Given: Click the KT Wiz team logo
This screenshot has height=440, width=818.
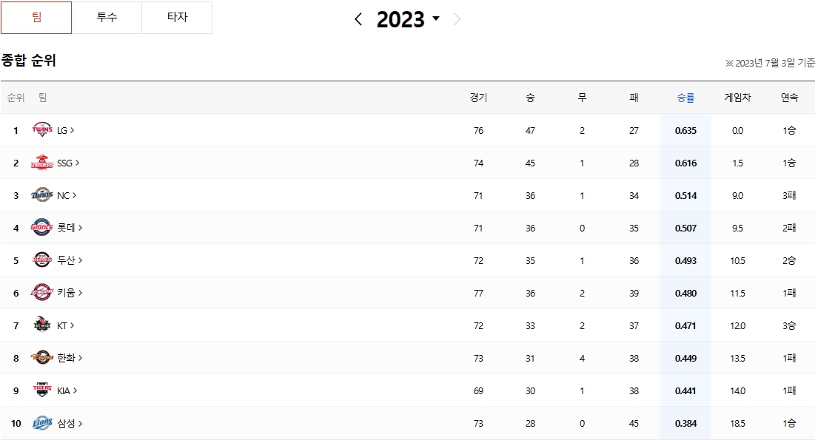Looking at the screenshot, I should (41, 325).
